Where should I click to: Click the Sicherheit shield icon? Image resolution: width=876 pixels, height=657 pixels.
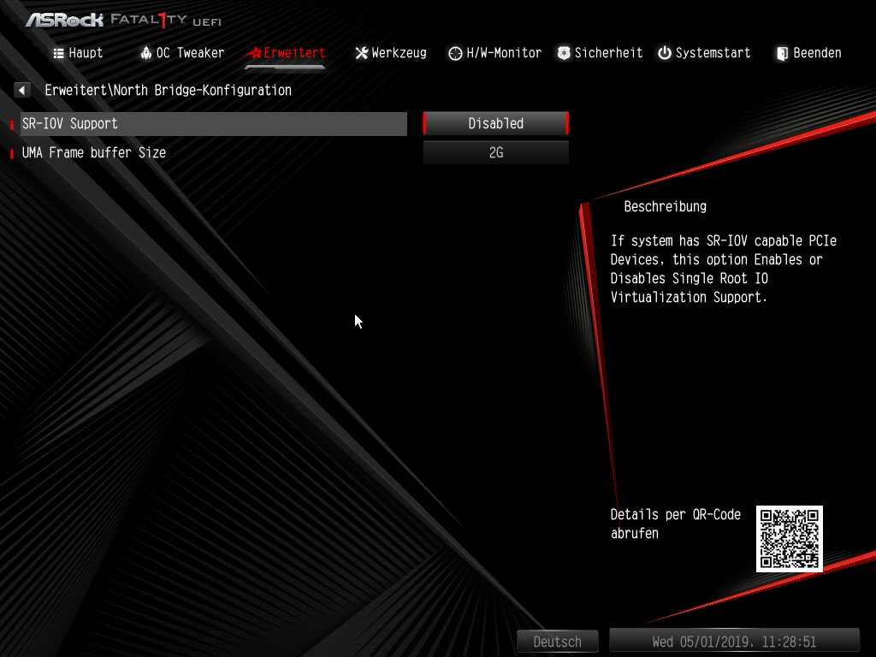coord(564,53)
